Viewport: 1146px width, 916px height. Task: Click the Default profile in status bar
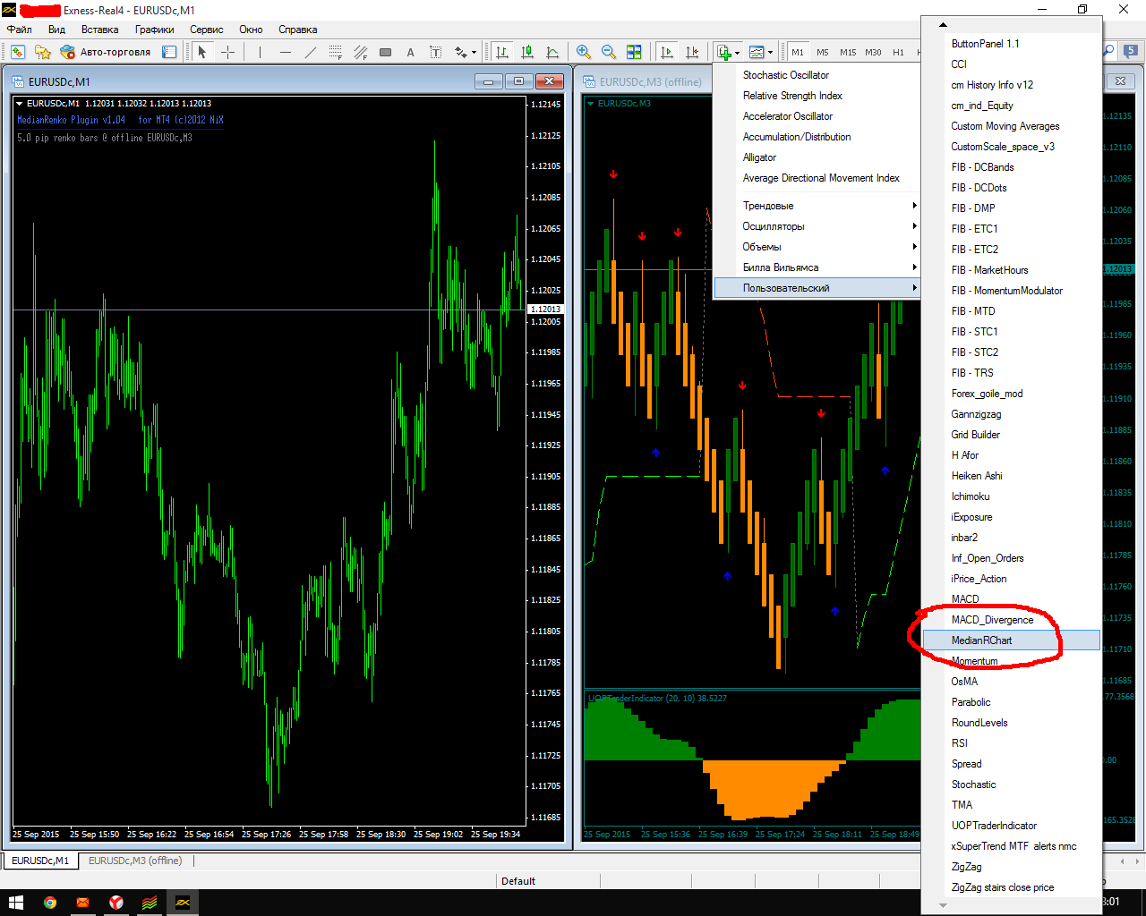click(x=518, y=881)
